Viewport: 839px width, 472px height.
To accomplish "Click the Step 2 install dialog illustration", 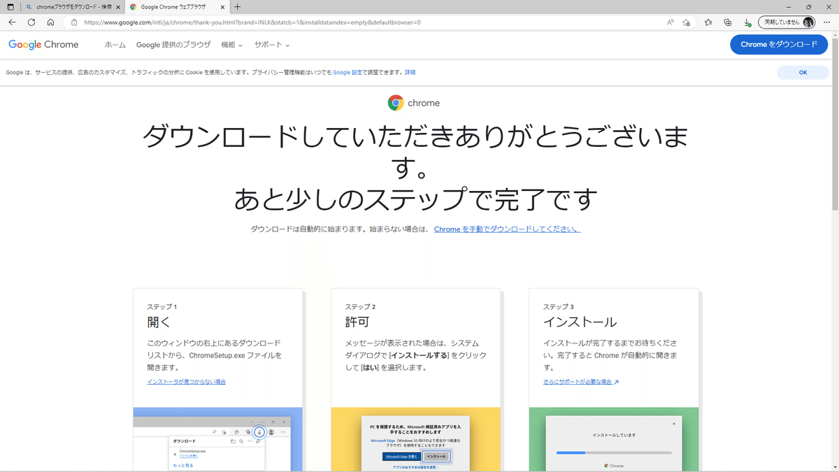I will point(416,439).
